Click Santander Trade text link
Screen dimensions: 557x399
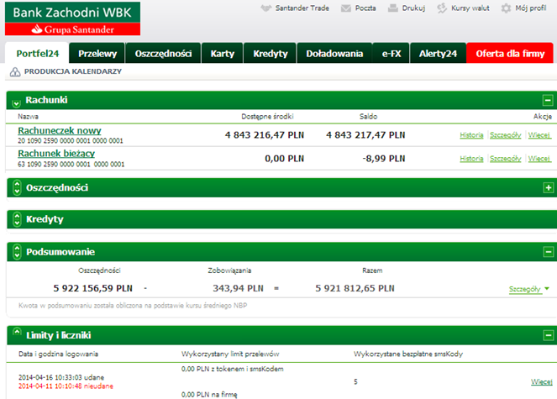pyautogui.click(x=302, y=8)
